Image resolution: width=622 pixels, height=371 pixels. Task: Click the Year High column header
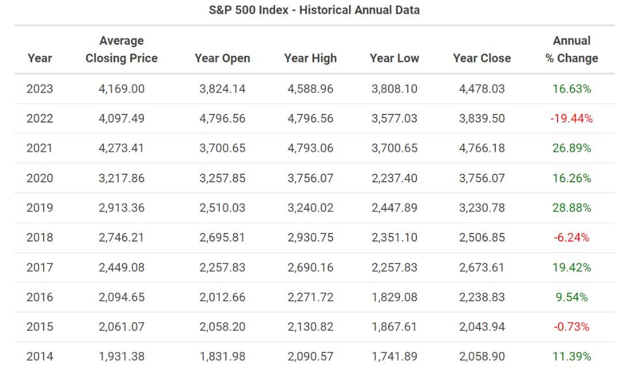click(x=310, y=58)
